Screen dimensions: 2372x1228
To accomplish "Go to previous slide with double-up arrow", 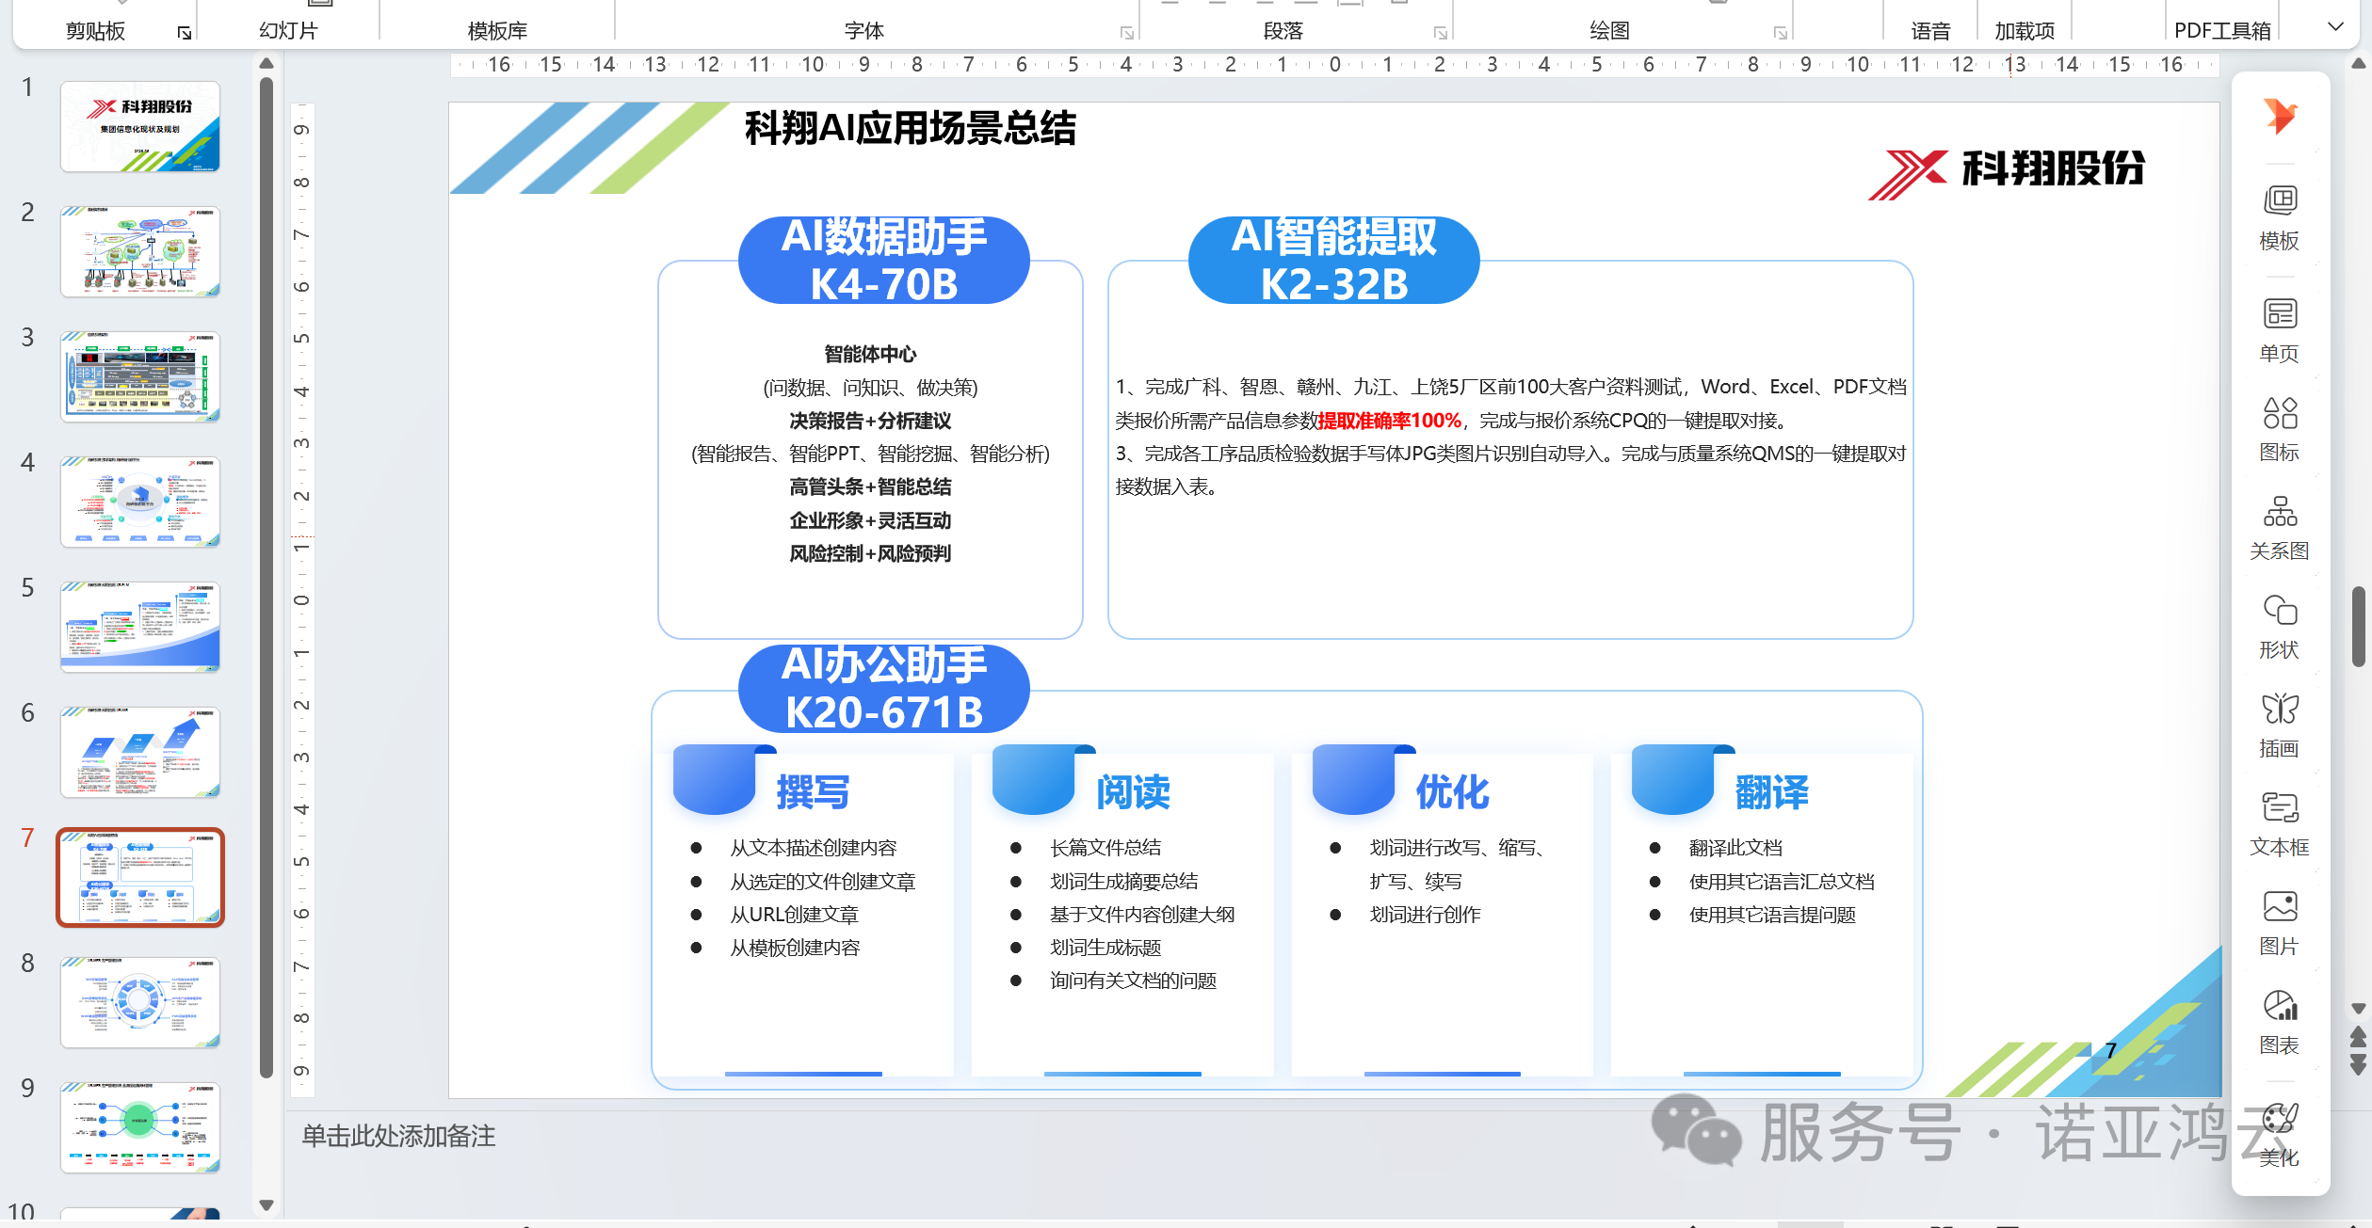I will pos(2359,1037).
